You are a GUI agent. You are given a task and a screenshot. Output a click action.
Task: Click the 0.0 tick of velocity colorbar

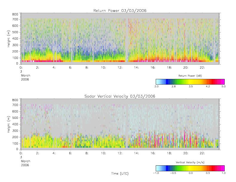coord(191,173)
